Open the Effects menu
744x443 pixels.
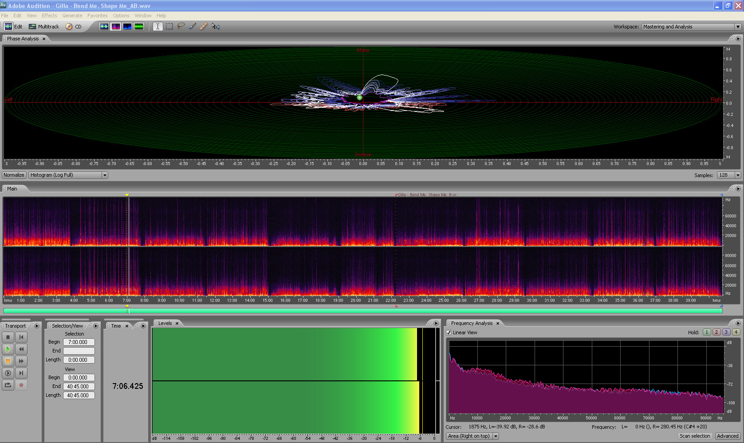pyautogui.click(x=49, y=16)
